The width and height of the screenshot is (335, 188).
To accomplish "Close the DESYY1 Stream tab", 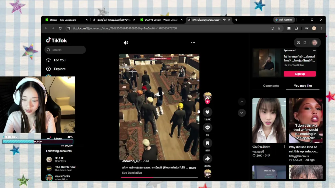I will pyautogui.click(x=182, y=20).
